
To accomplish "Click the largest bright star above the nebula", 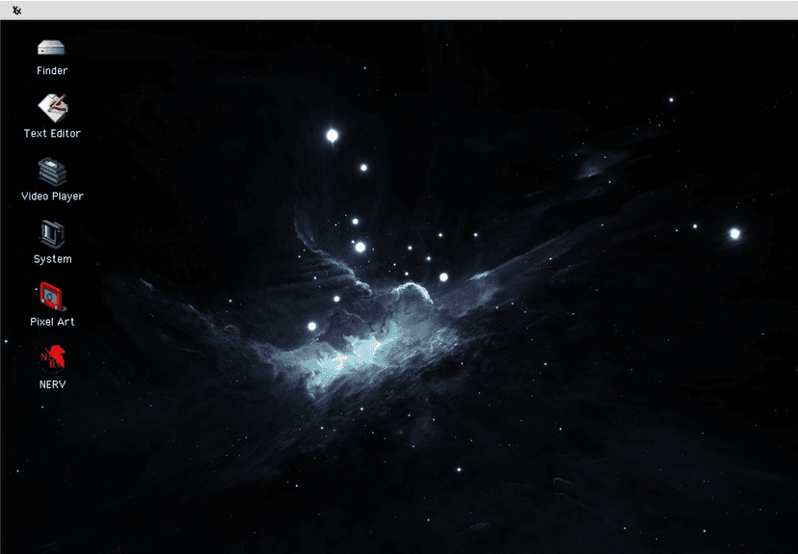I will click(x=332, y=136).
